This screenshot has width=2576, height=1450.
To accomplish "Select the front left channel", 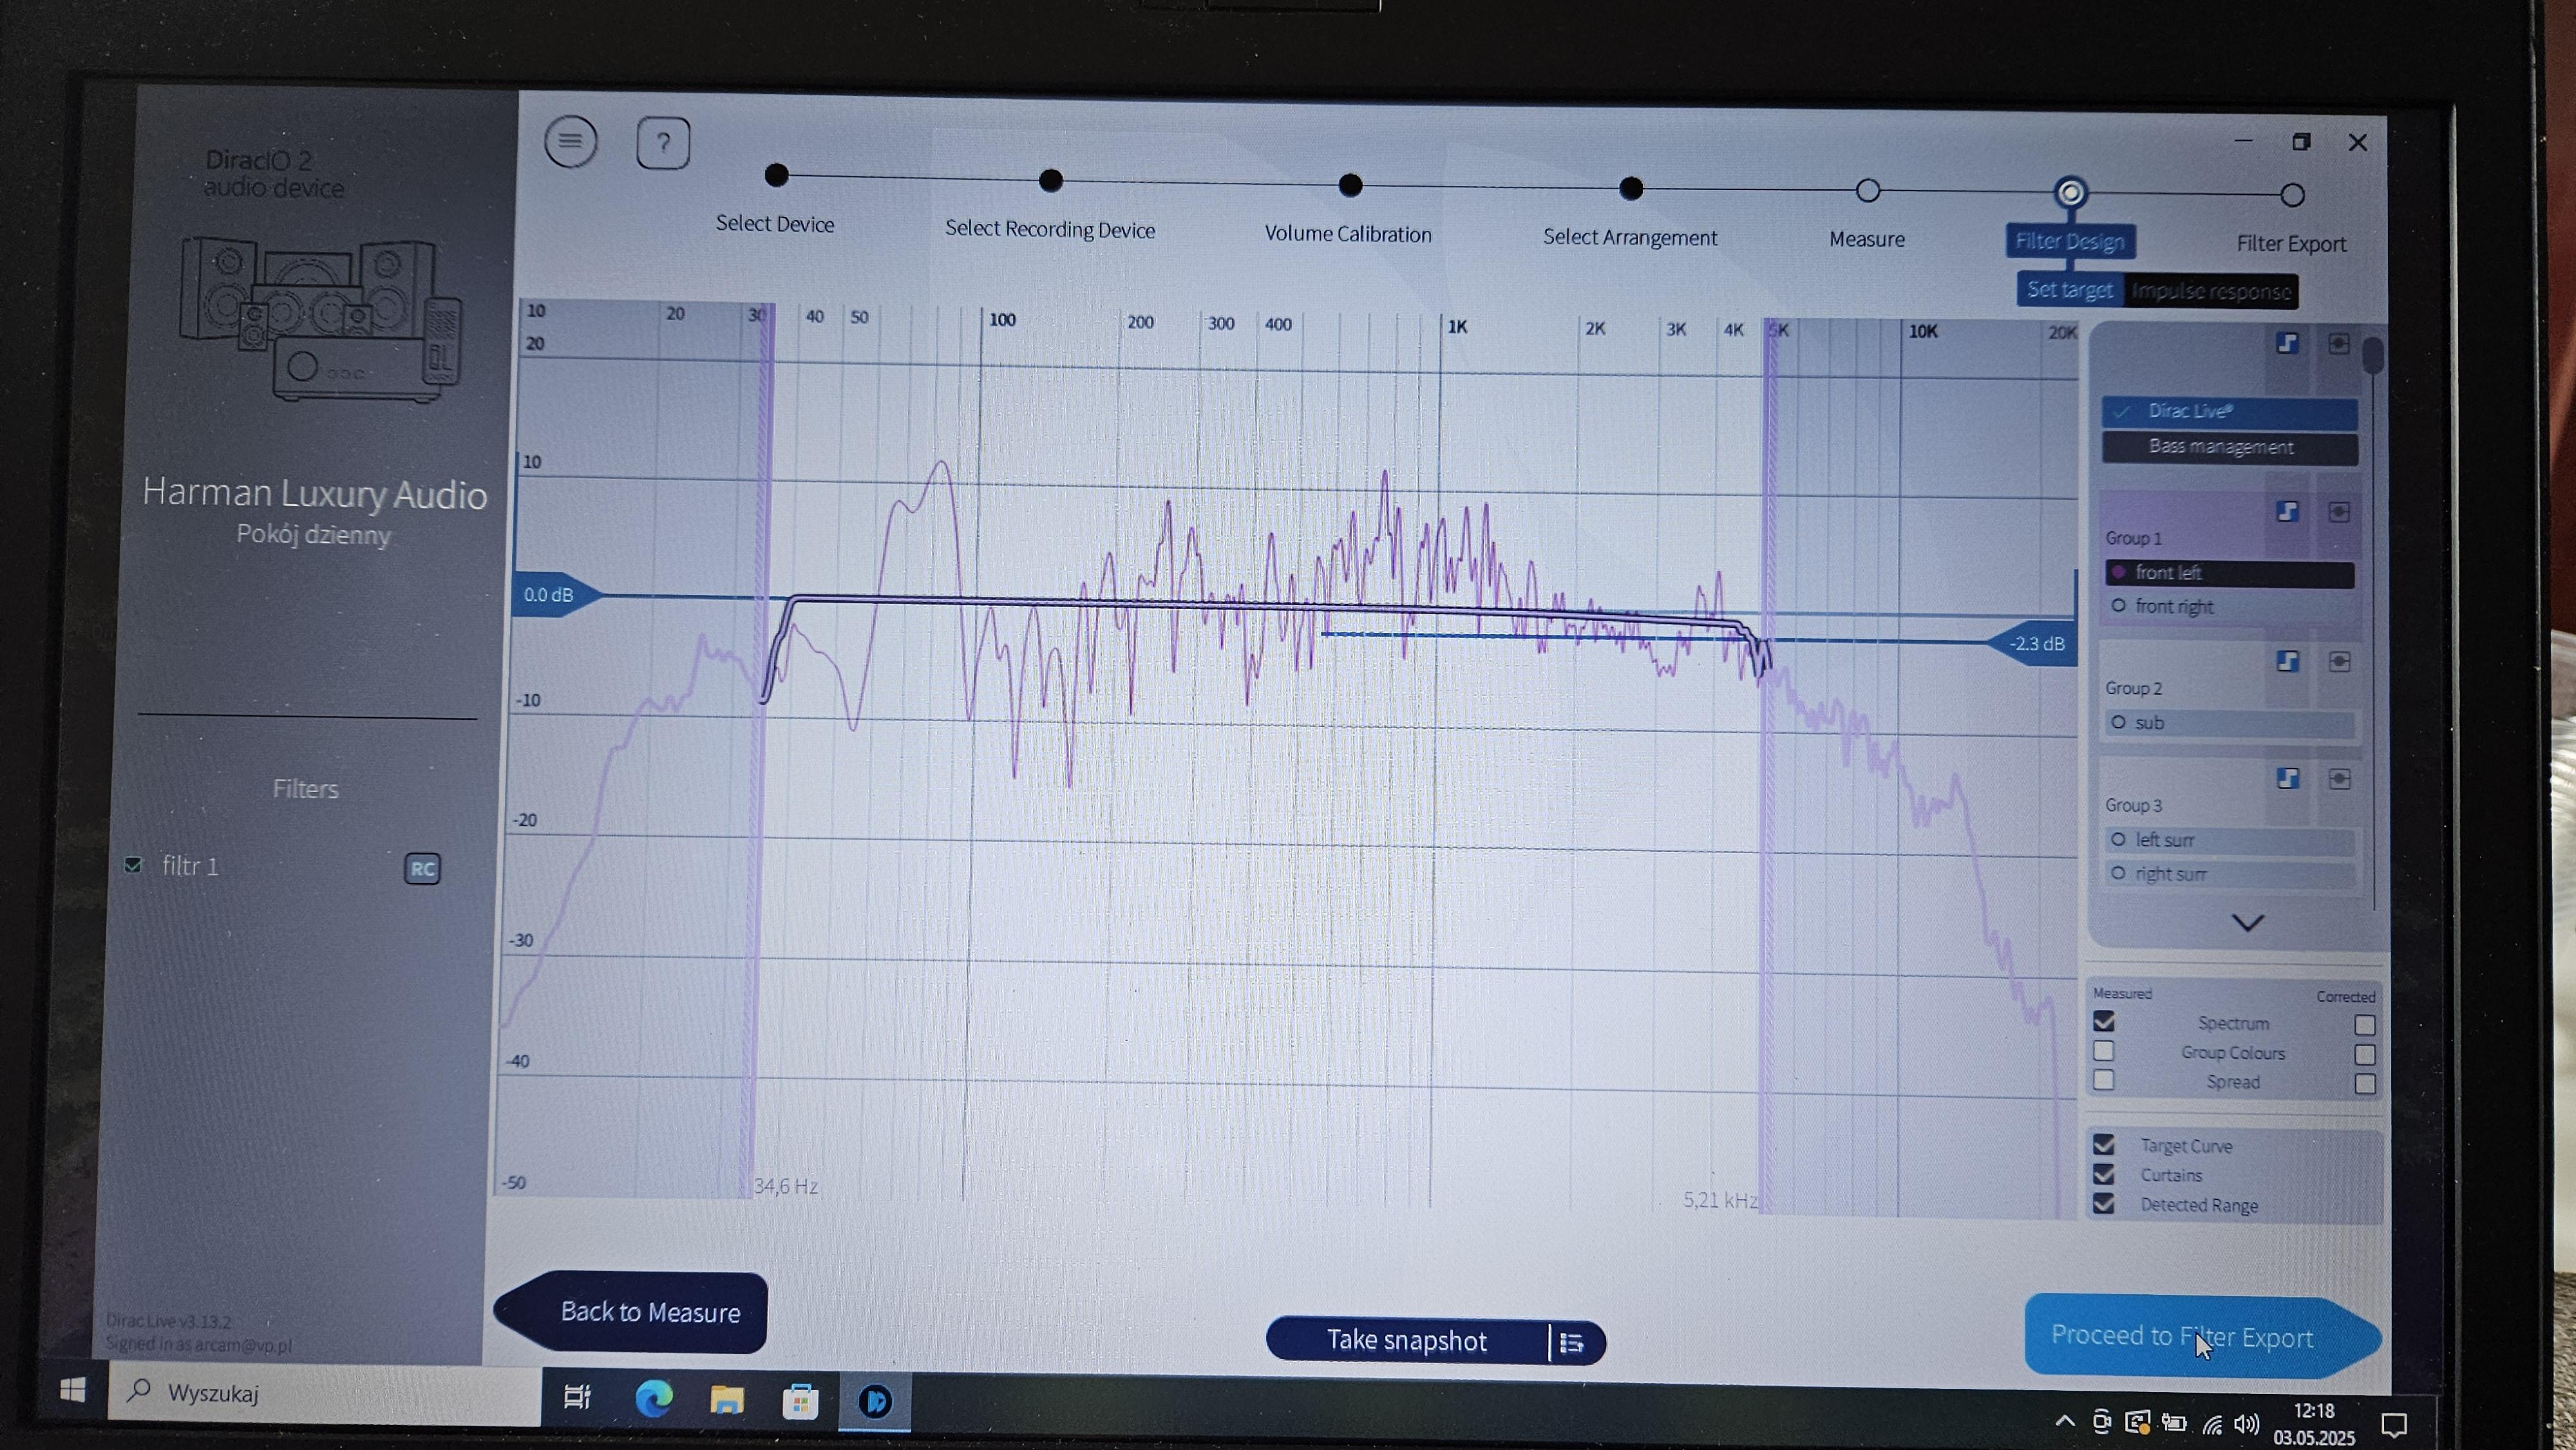I will click(2230, 573).
